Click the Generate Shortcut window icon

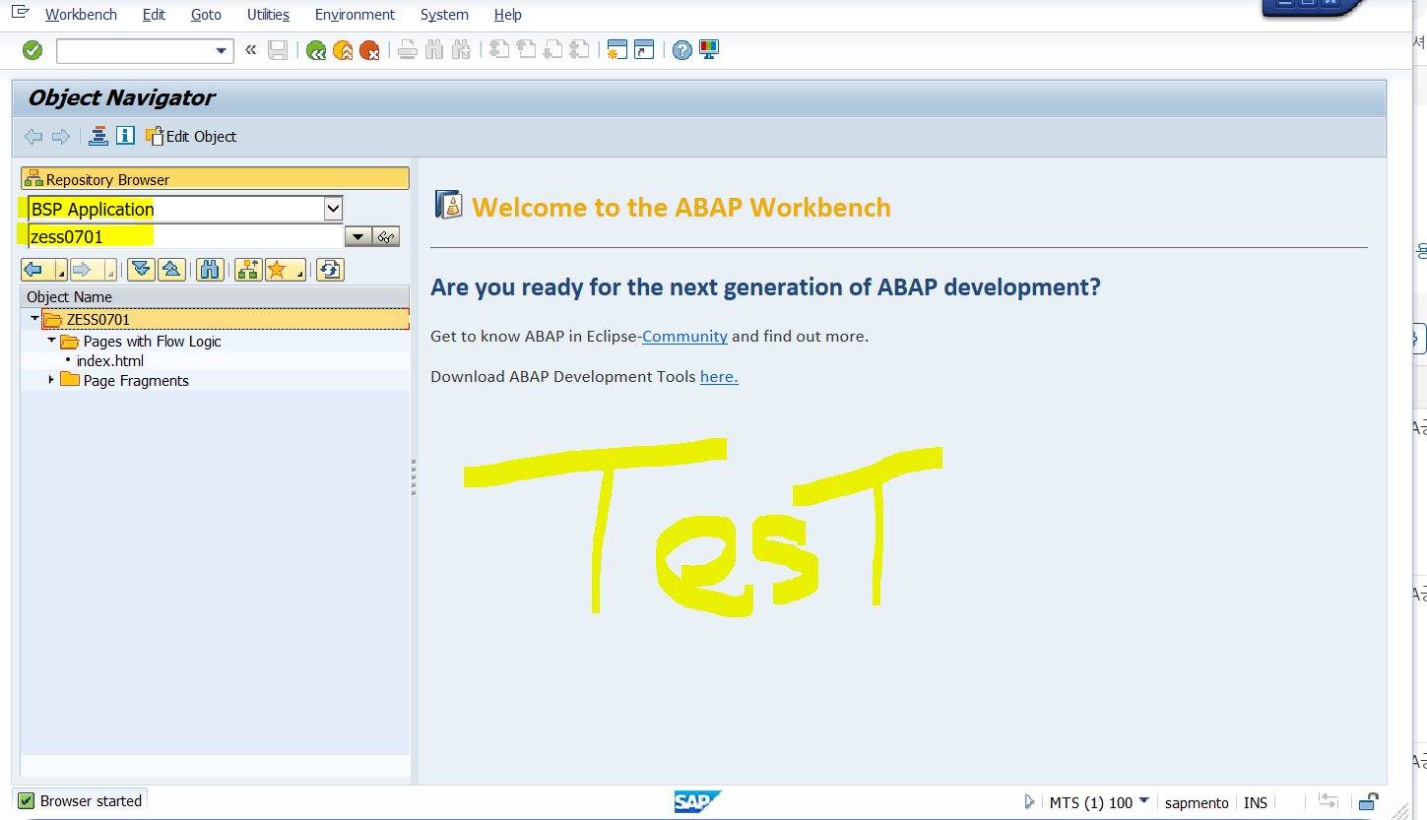[644, 50]
